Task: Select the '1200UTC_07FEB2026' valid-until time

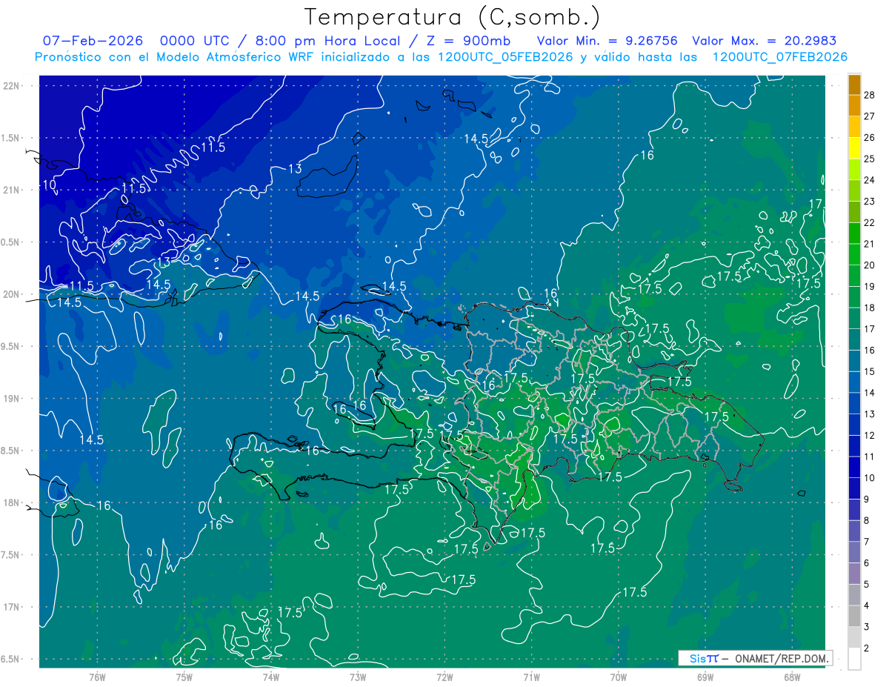Action: [x=779, y=57]
